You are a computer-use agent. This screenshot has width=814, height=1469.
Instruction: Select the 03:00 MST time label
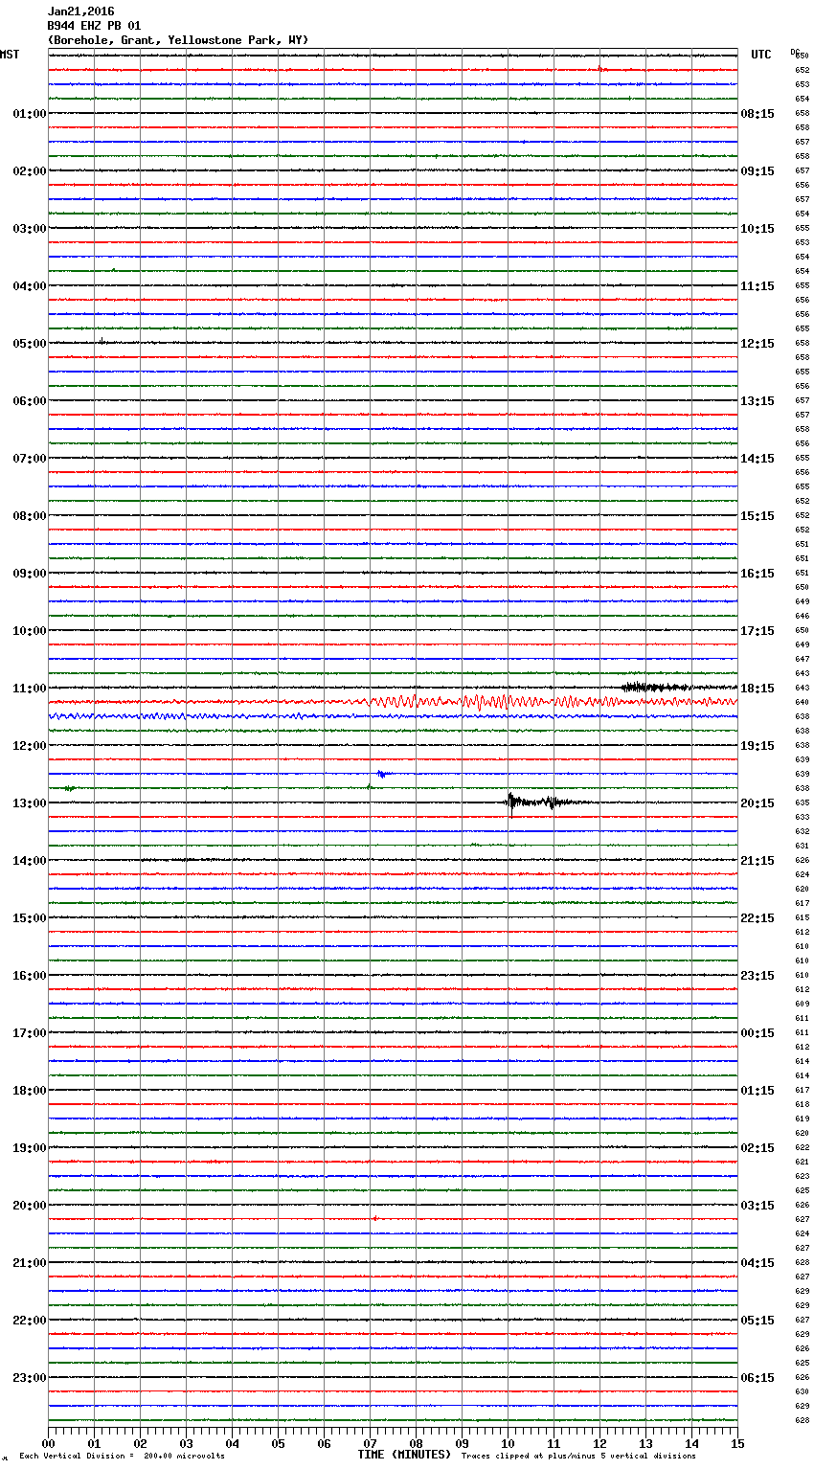30,229
